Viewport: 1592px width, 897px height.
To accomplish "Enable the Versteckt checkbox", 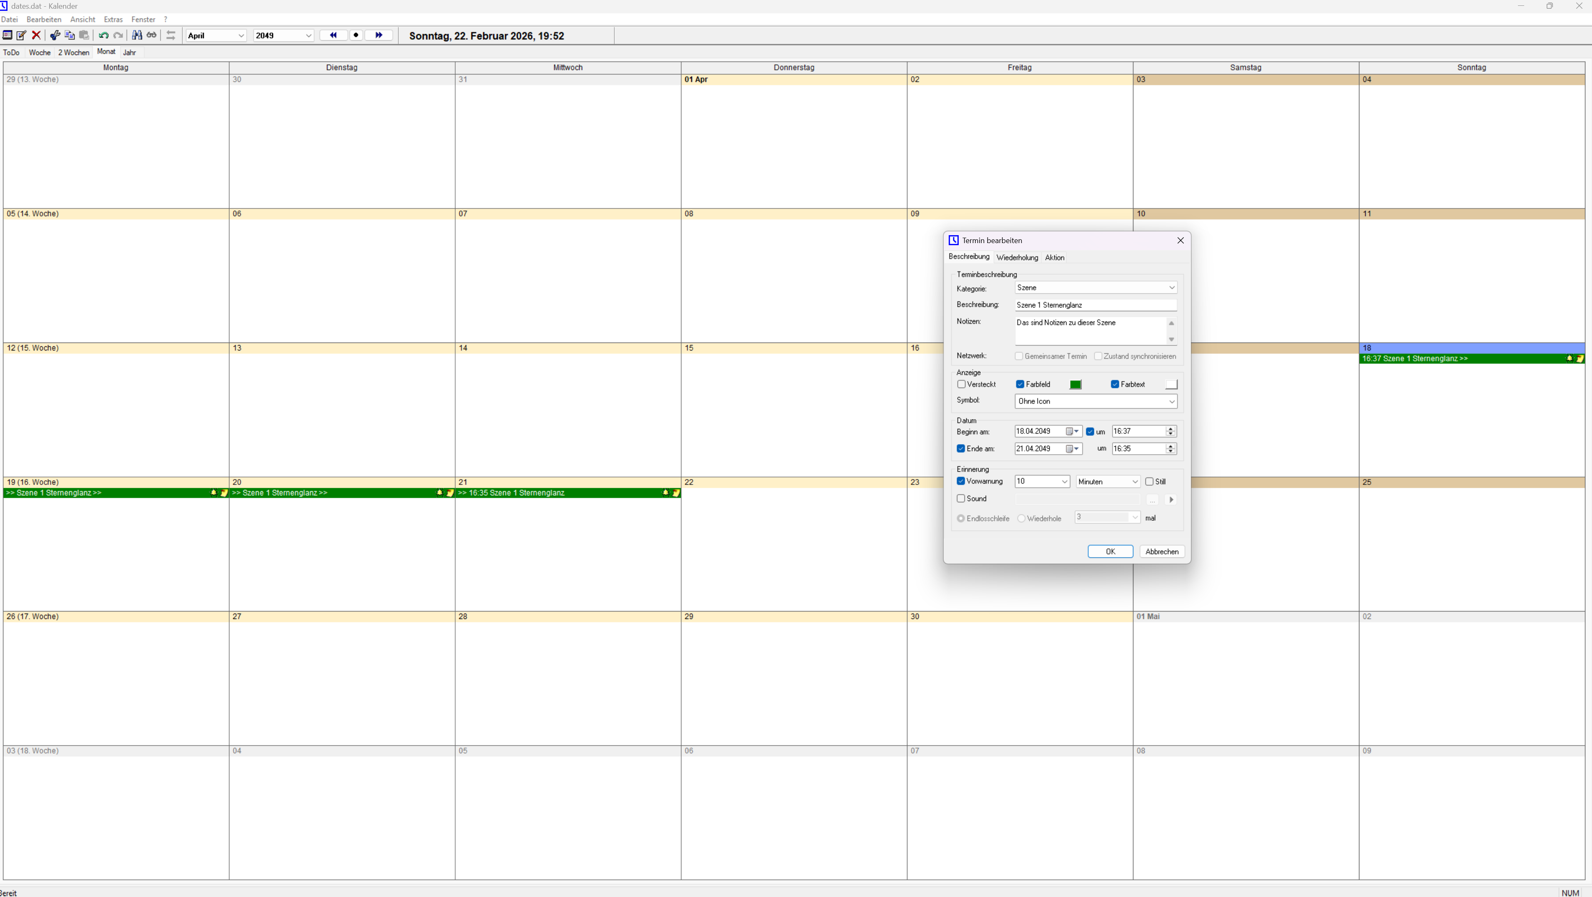I will 961,385.
